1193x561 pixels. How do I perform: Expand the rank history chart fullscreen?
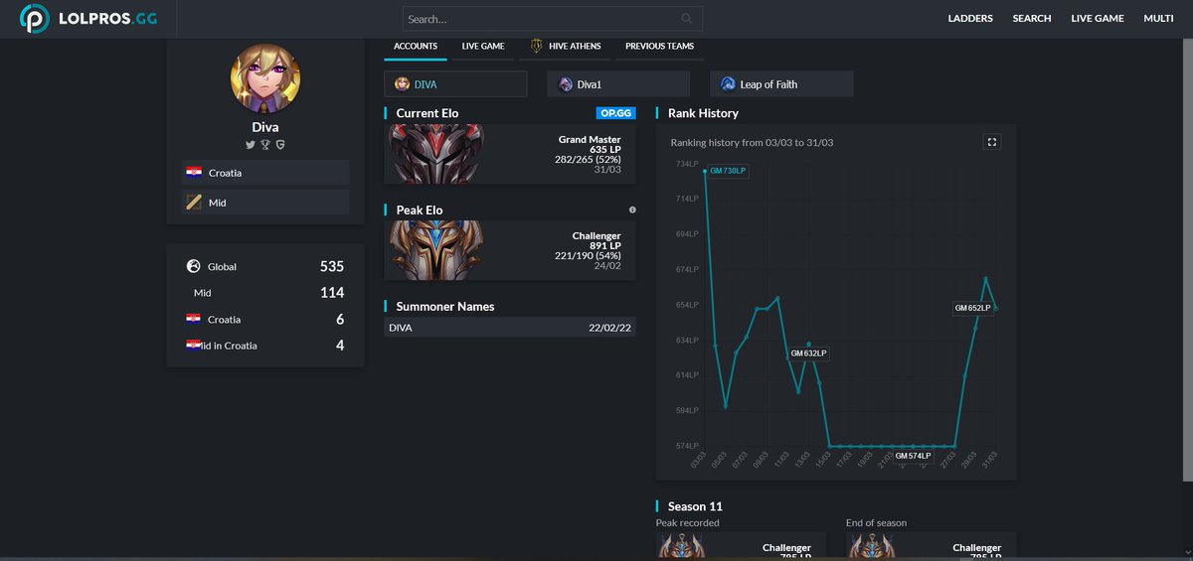pos(991,142)
